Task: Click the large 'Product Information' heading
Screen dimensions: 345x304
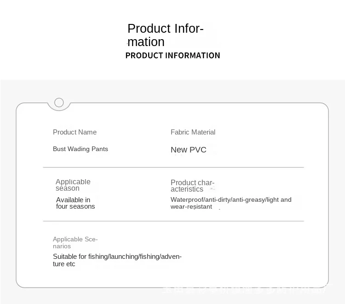Action: (x=165, y=35)
